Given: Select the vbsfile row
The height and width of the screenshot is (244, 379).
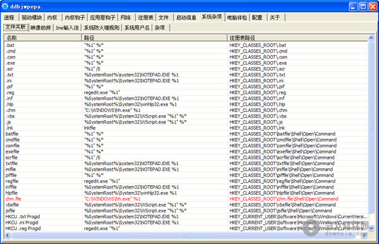Looking at the screenshot, I should [186, 205].
